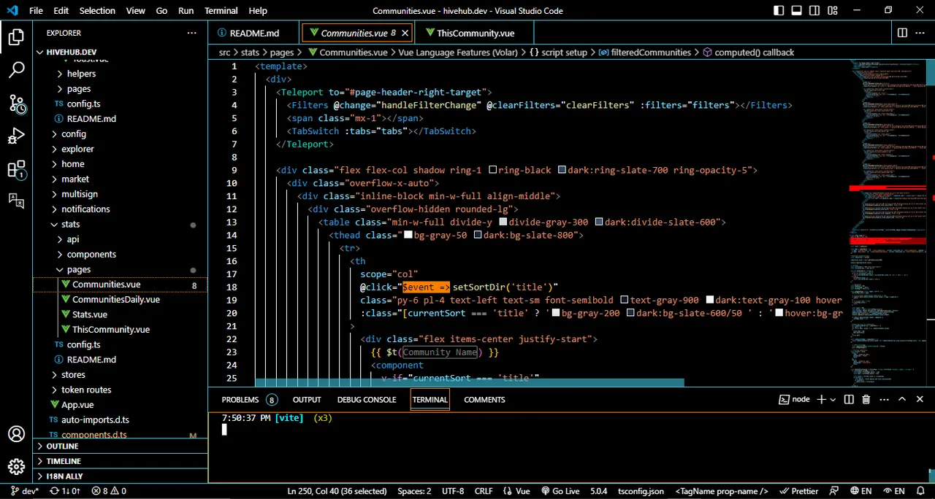Expand the explorer folder
The image size is (935, 499).
(x=77, y=149)
